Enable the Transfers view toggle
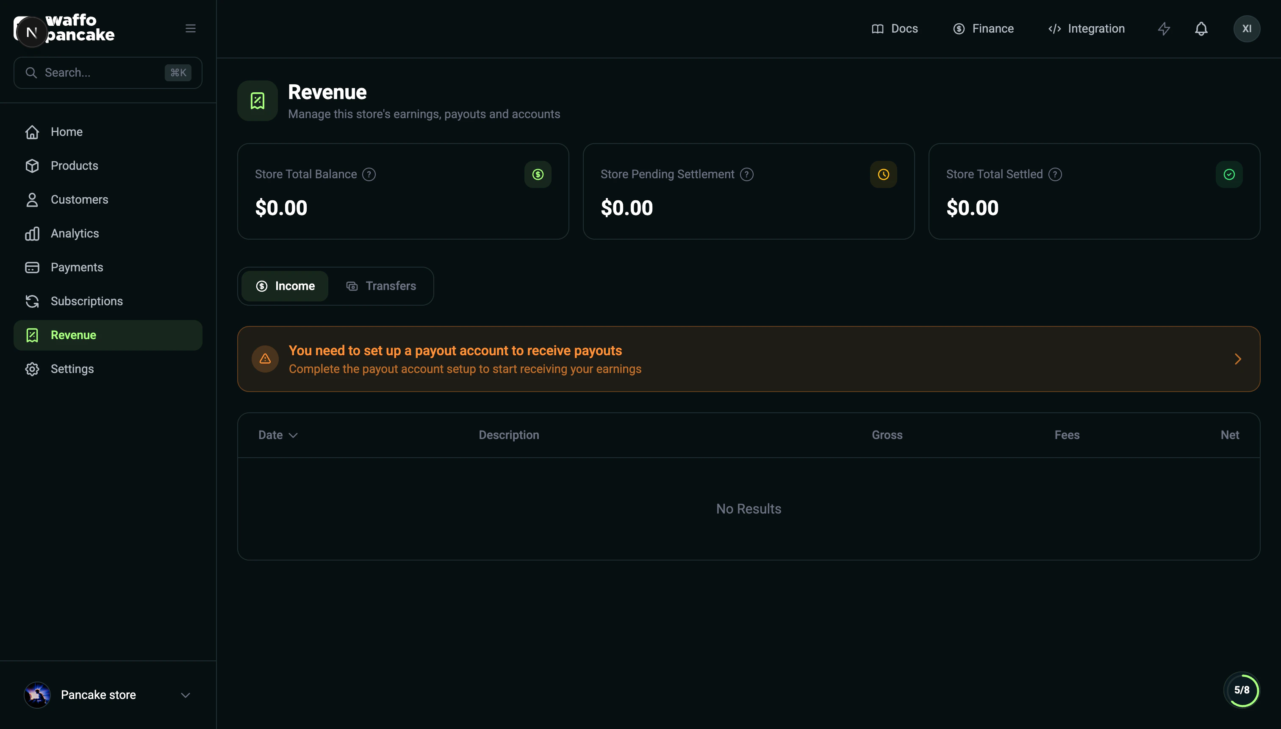The height and width of the screenshot is (729, 1281). click(382, 285)
